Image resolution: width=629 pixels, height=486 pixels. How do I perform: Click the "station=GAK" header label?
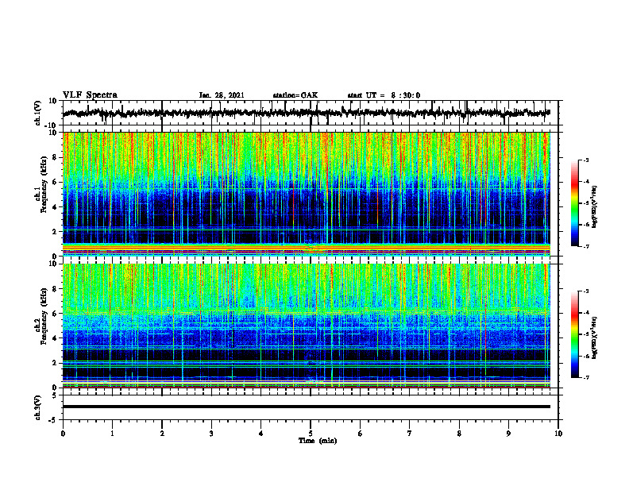[x=295, y=95]
